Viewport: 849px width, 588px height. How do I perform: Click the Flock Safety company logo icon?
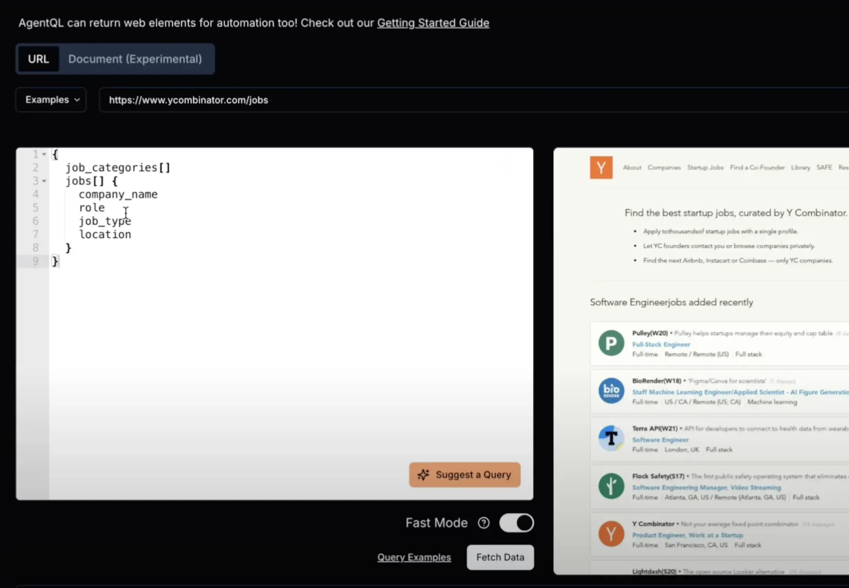point(611,486)
